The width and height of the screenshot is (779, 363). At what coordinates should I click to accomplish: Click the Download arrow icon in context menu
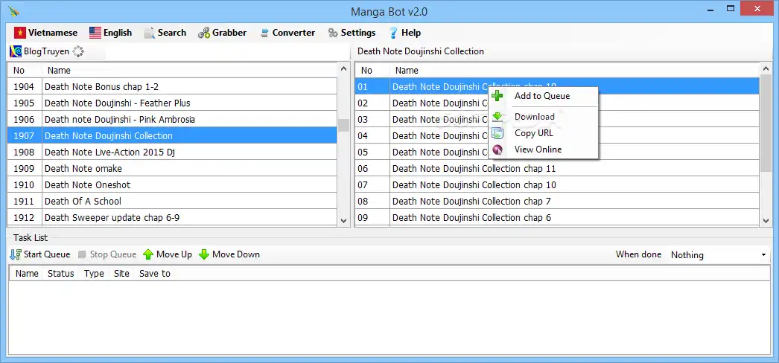coord(497,117)
